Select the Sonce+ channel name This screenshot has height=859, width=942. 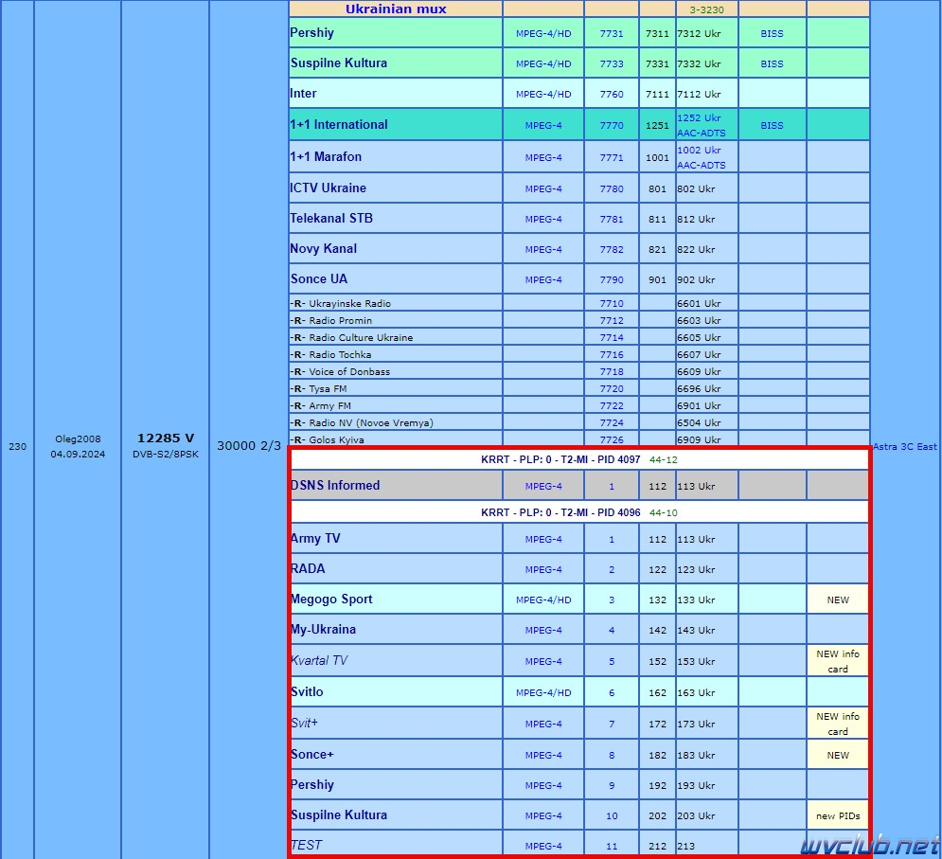point(311,755)
